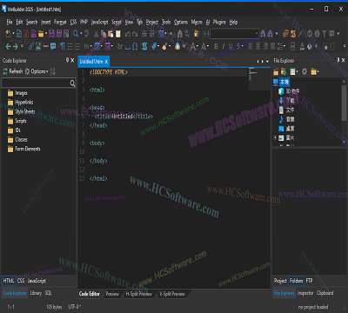Screen dimensions: 348x313
Task: Open the Format menu
Action: pyautogui.click(x=60, y=22)
